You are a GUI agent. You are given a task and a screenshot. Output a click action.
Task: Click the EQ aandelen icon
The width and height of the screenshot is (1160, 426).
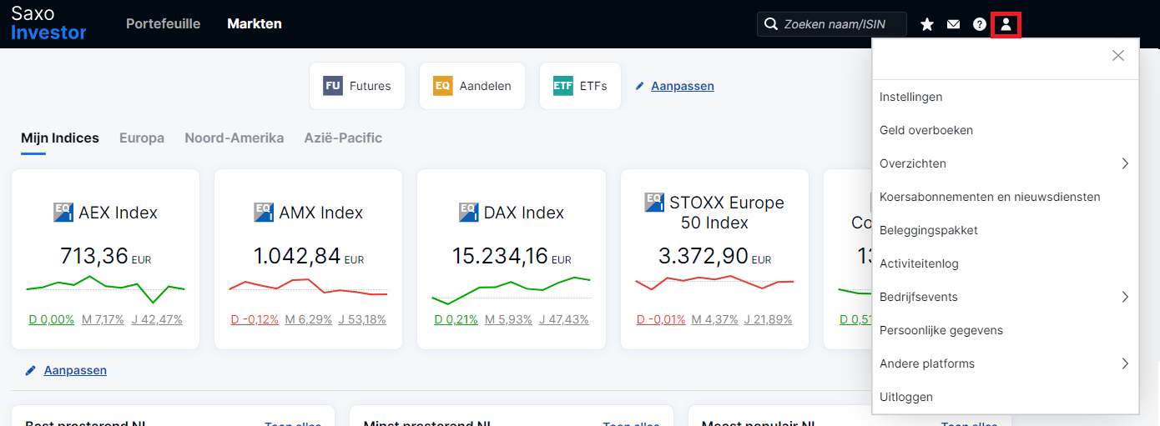coord(443,86)
